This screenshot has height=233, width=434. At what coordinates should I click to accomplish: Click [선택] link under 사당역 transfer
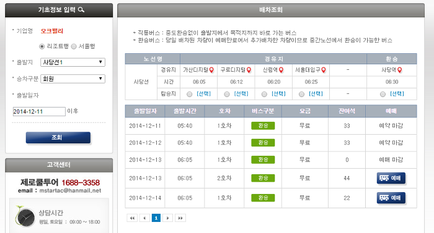coord(397,94)
